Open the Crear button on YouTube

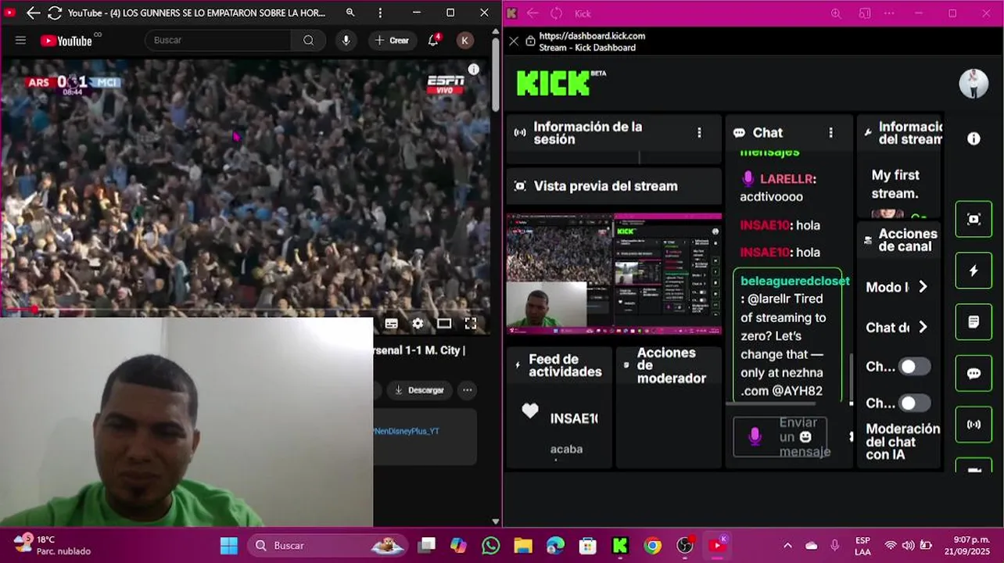[x=393, y=41]
